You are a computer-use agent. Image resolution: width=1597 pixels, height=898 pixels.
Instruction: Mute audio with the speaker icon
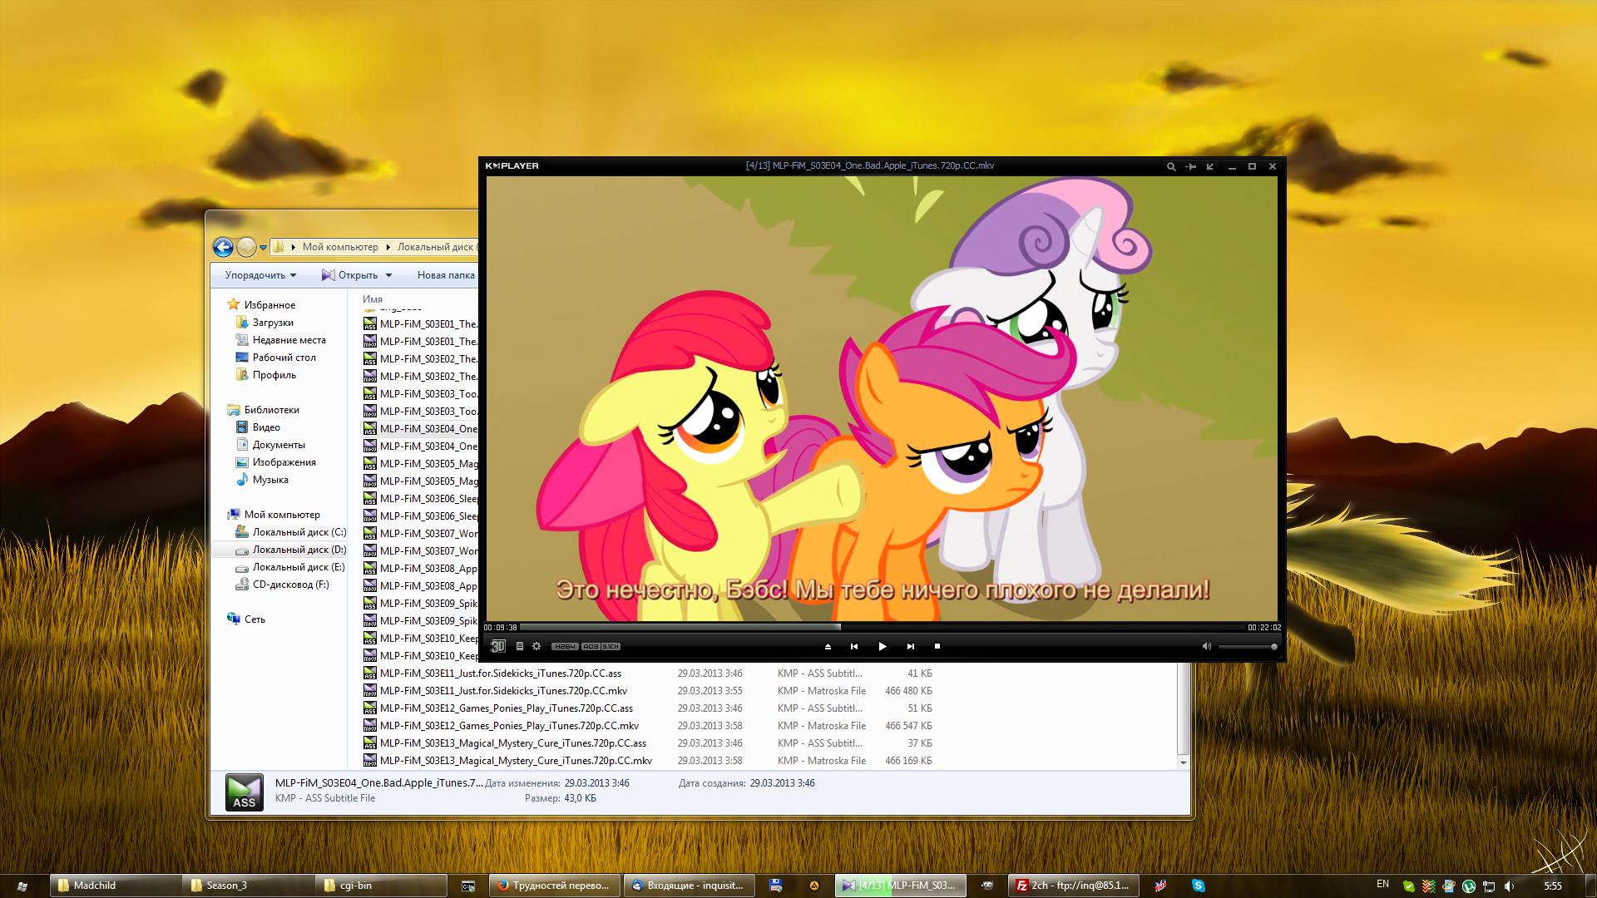[1206, 646]
